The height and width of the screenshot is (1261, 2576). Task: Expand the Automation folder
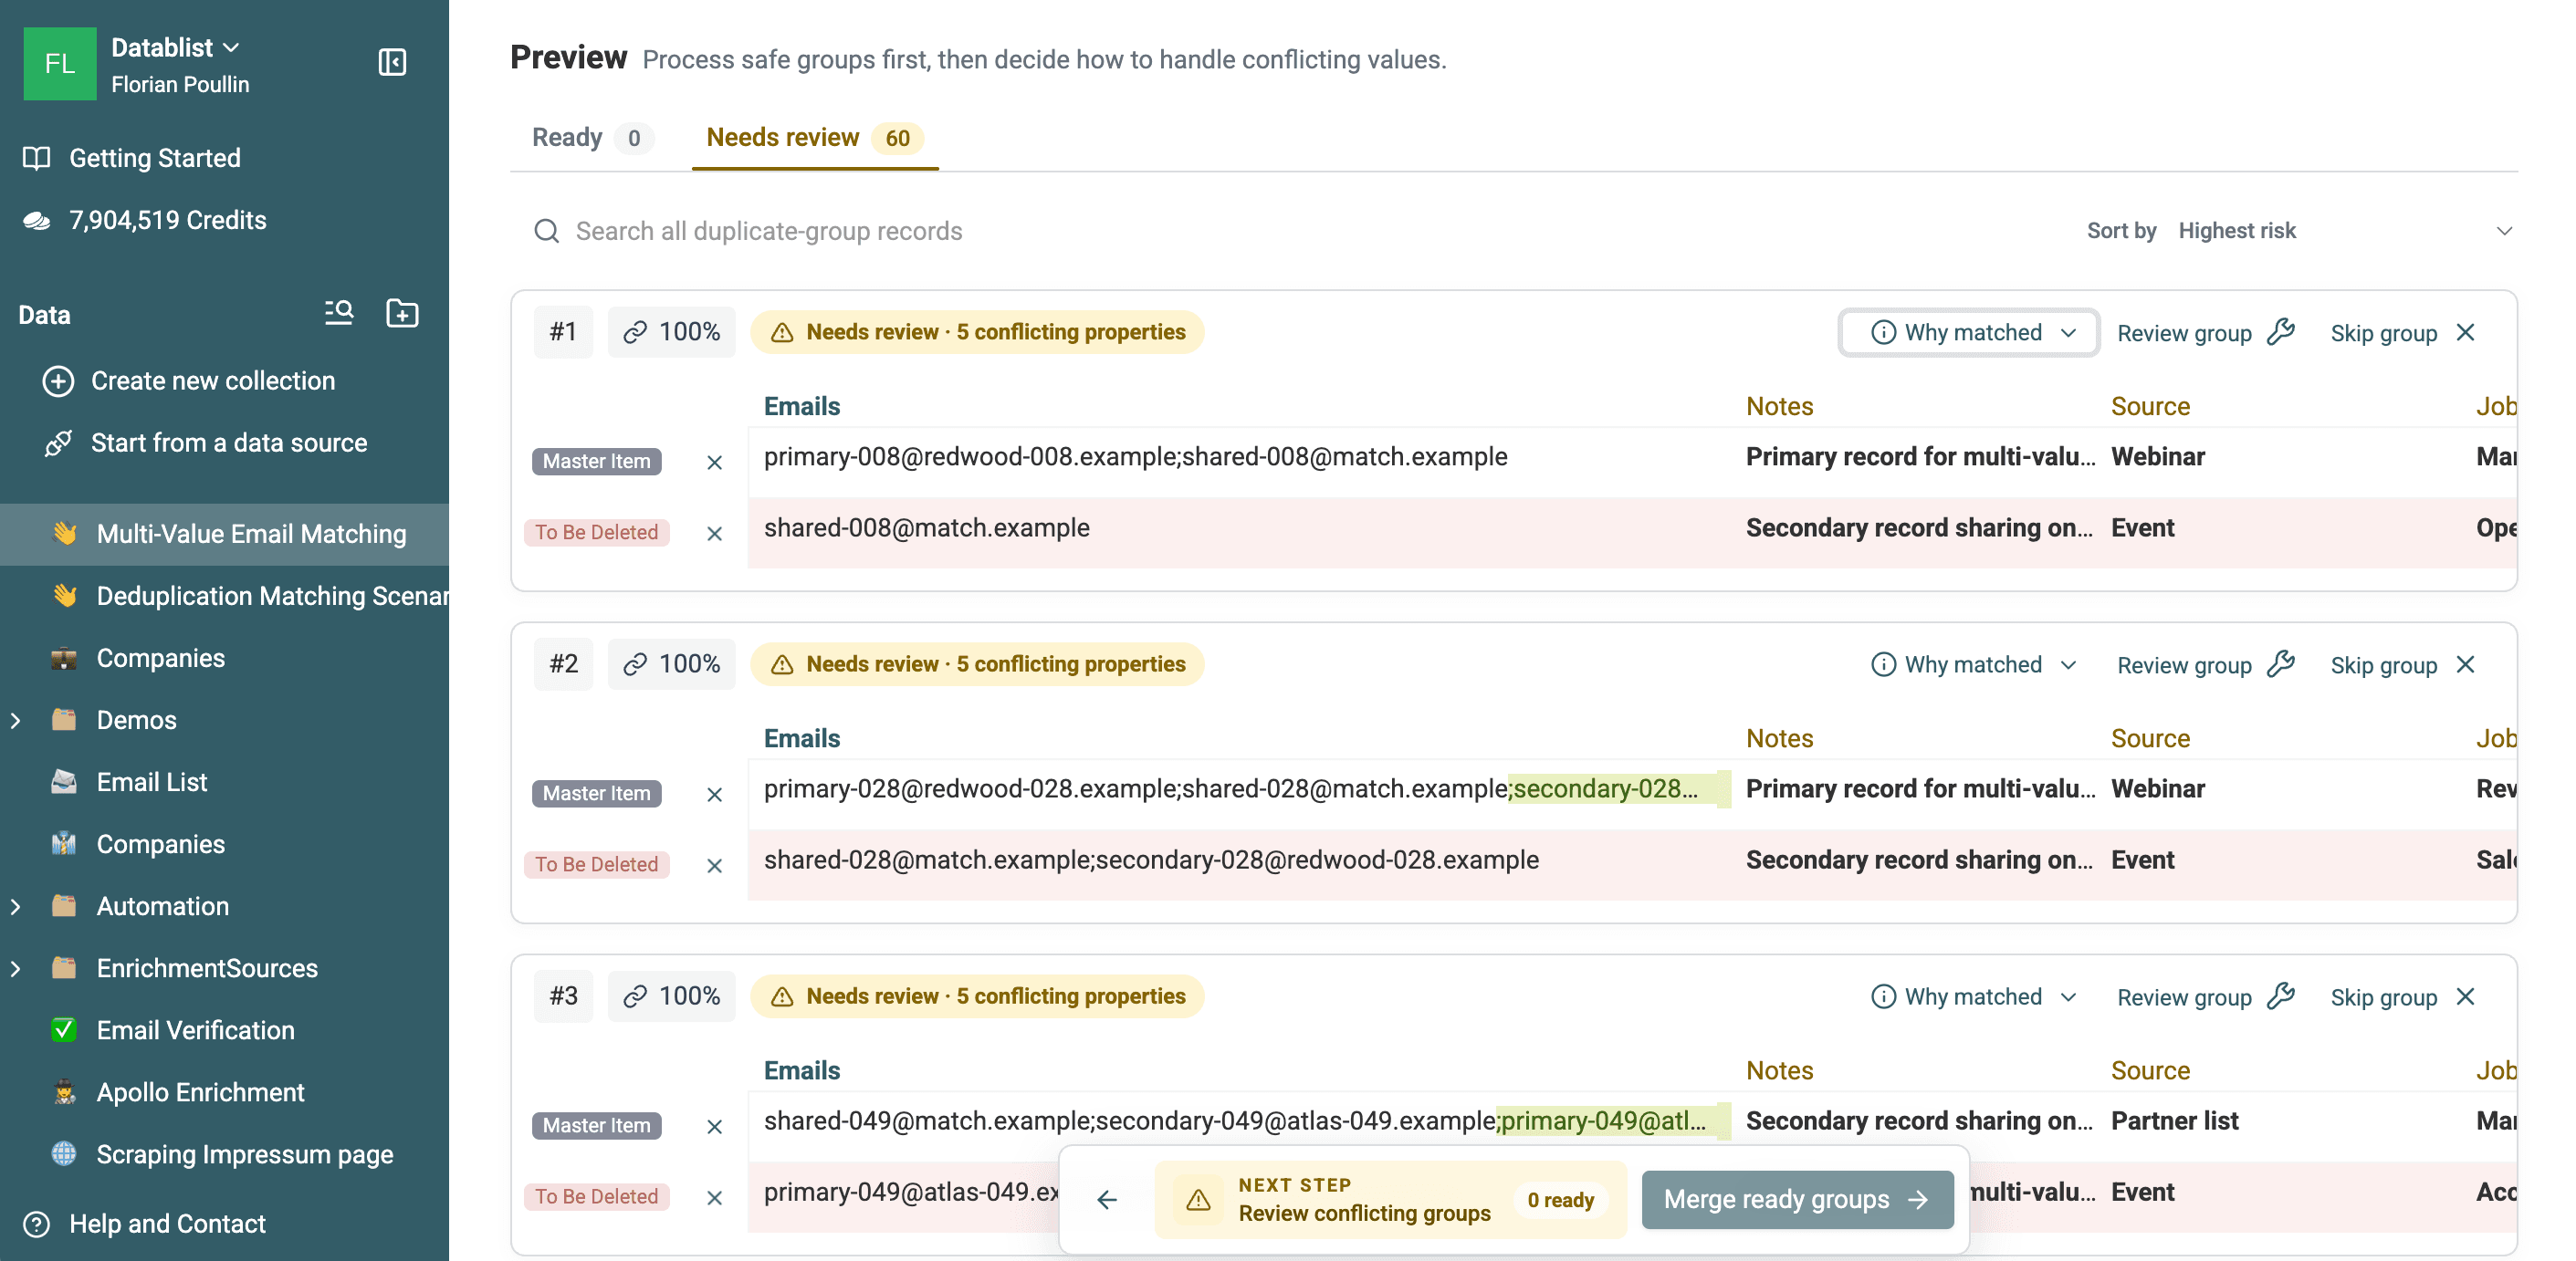pos(16,906)
